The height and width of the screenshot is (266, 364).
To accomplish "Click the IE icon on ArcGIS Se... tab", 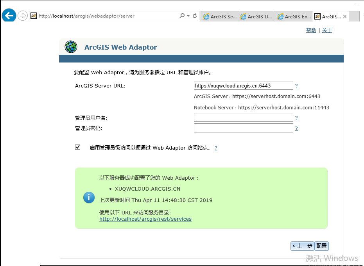I will [206, 16].
